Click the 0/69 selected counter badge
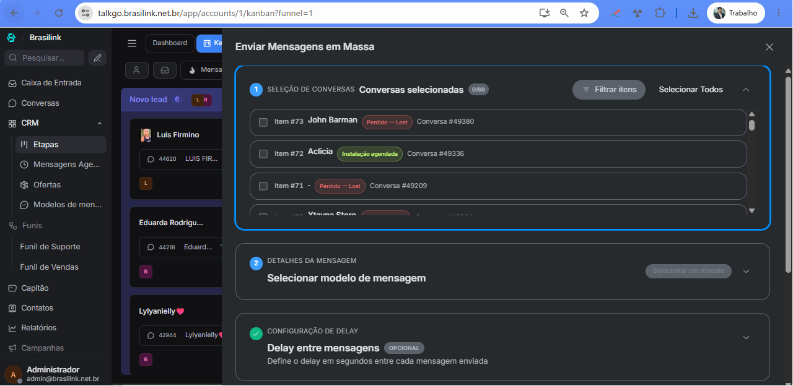793x386 pixels. (x=478, y=90)
